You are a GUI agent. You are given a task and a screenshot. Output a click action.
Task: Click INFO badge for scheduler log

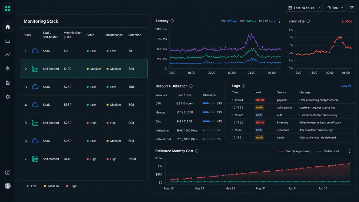pos(259,130)
